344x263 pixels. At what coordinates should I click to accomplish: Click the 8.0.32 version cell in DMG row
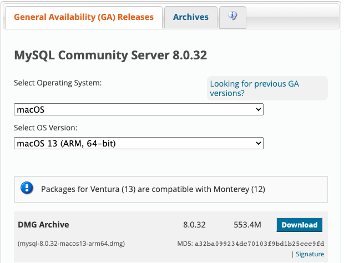pos(194,225)
